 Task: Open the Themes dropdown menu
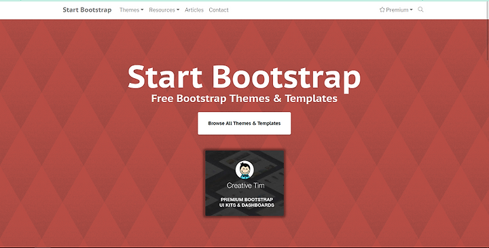[x=131, y=10]
